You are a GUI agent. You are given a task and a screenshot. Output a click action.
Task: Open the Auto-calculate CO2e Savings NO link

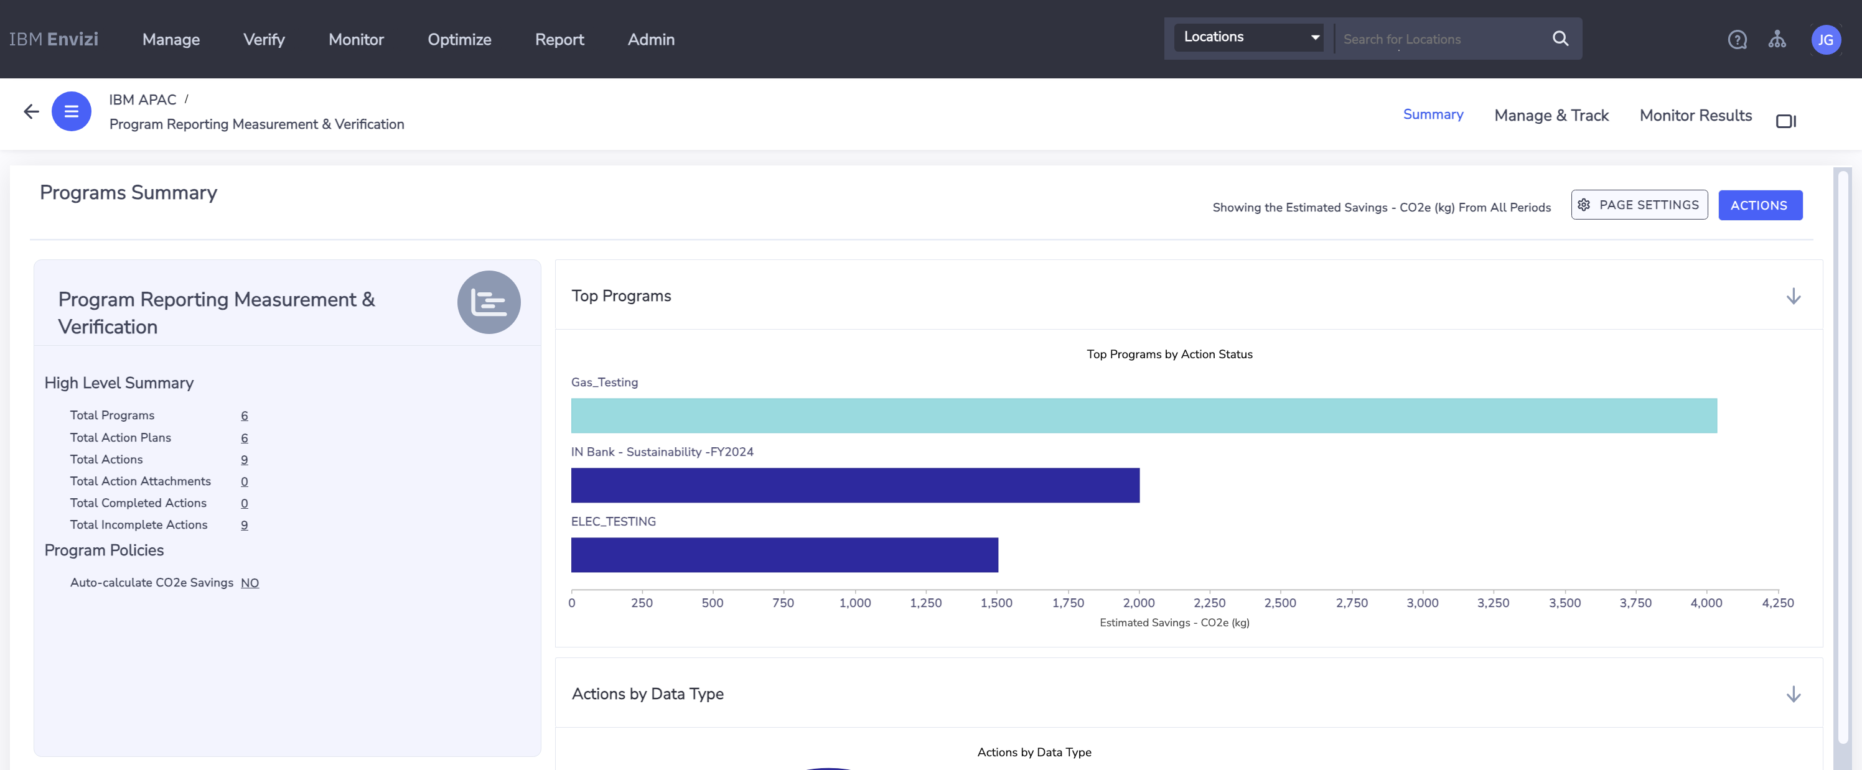coord(250,583)
